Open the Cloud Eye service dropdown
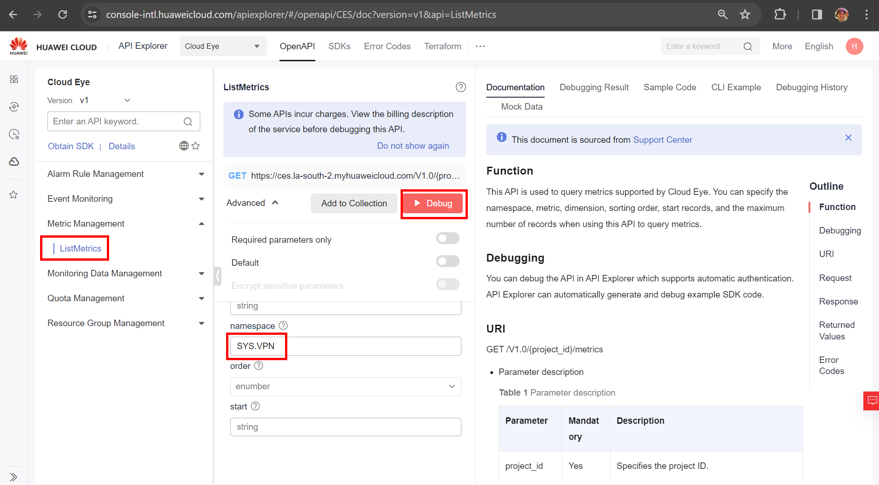Viewport: 879px width, 485px height. point(223,46)
